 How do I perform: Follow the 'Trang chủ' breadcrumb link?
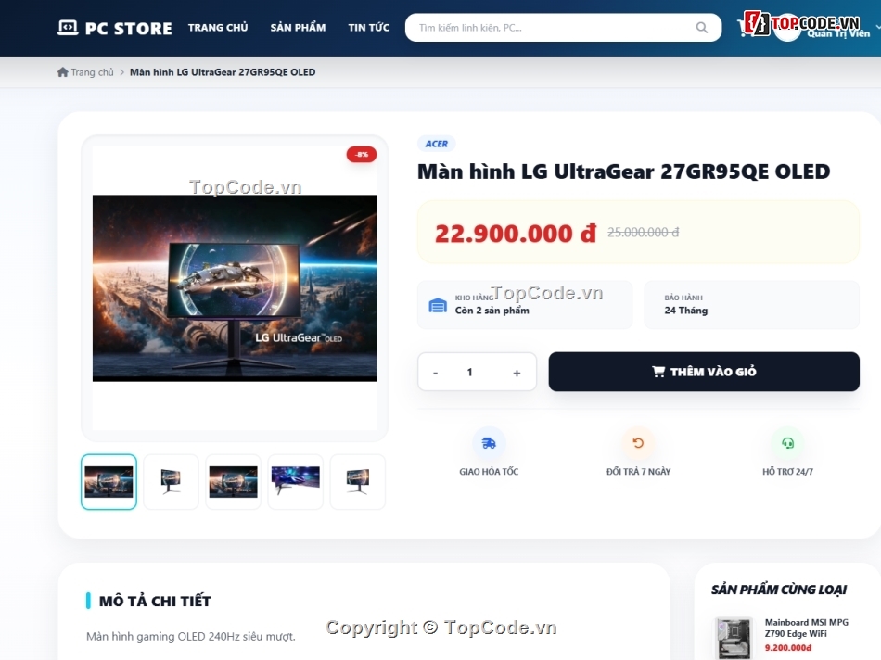pyautogui.click(x=92, y=72)
